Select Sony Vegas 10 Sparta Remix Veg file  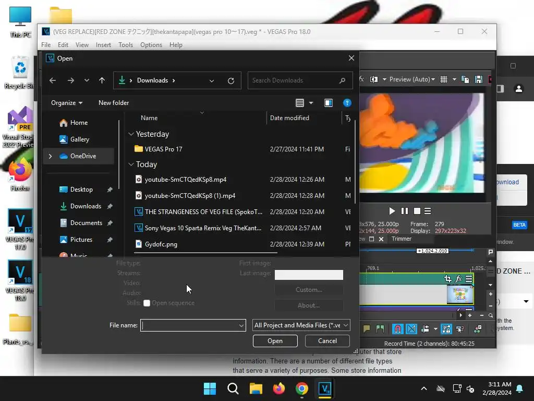click(203, 228)
